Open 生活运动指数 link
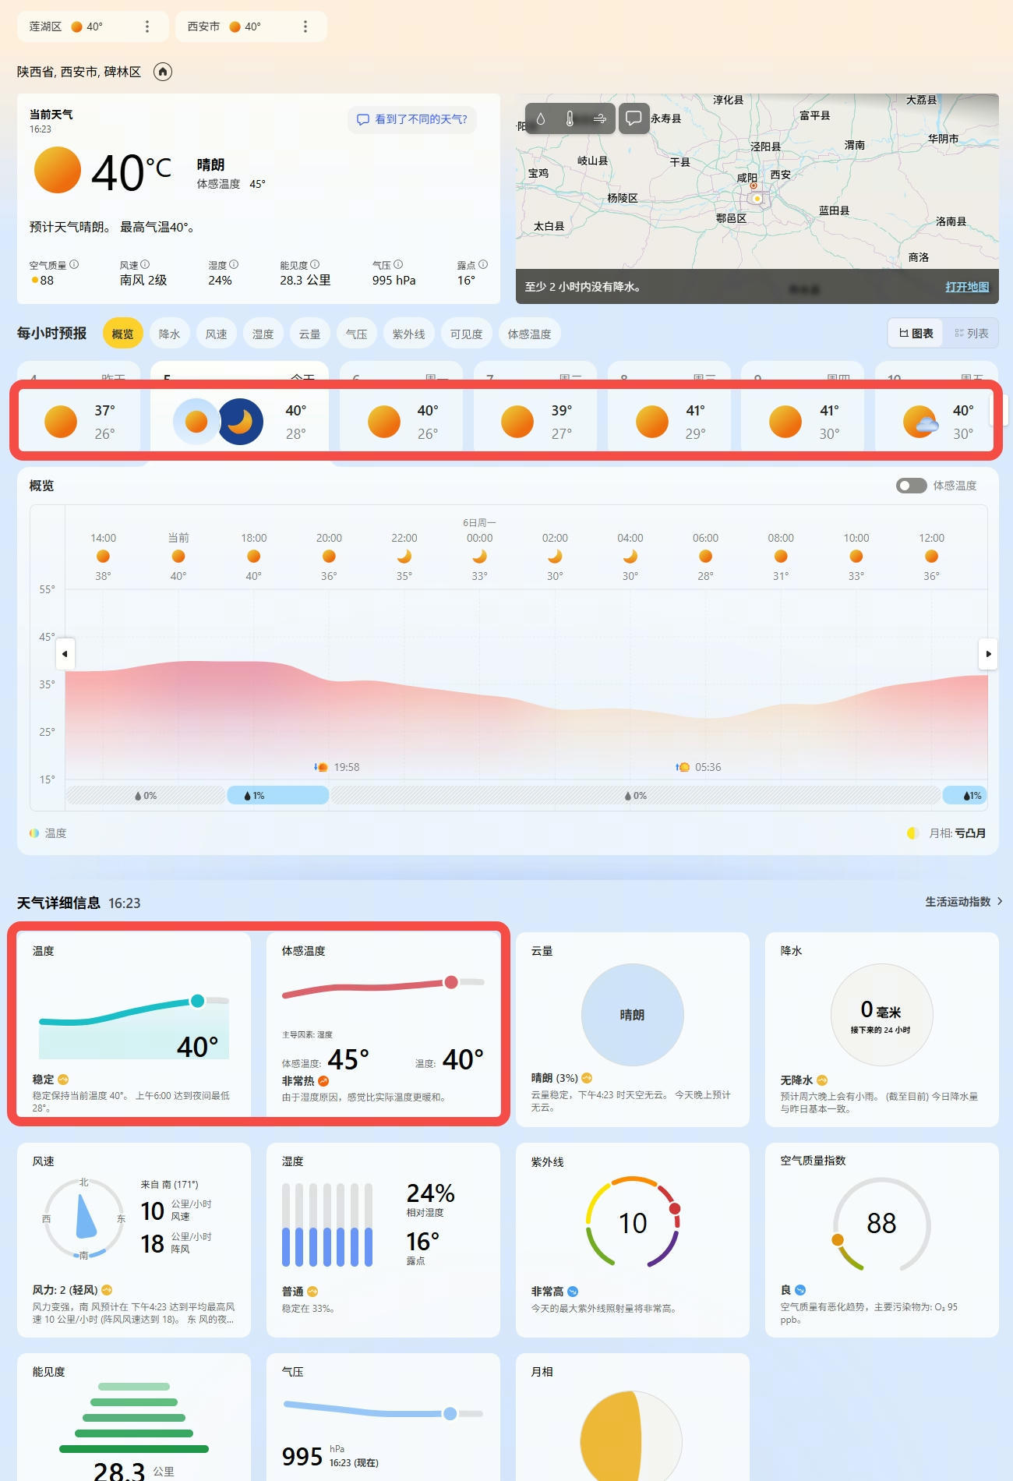The height and width of the screenshot is (1481, 1013). (963, 901)
